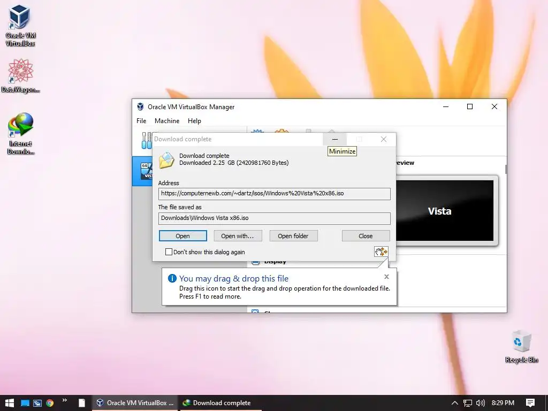
Task: Close the Download complete dialog window
Action: [383, 139]
